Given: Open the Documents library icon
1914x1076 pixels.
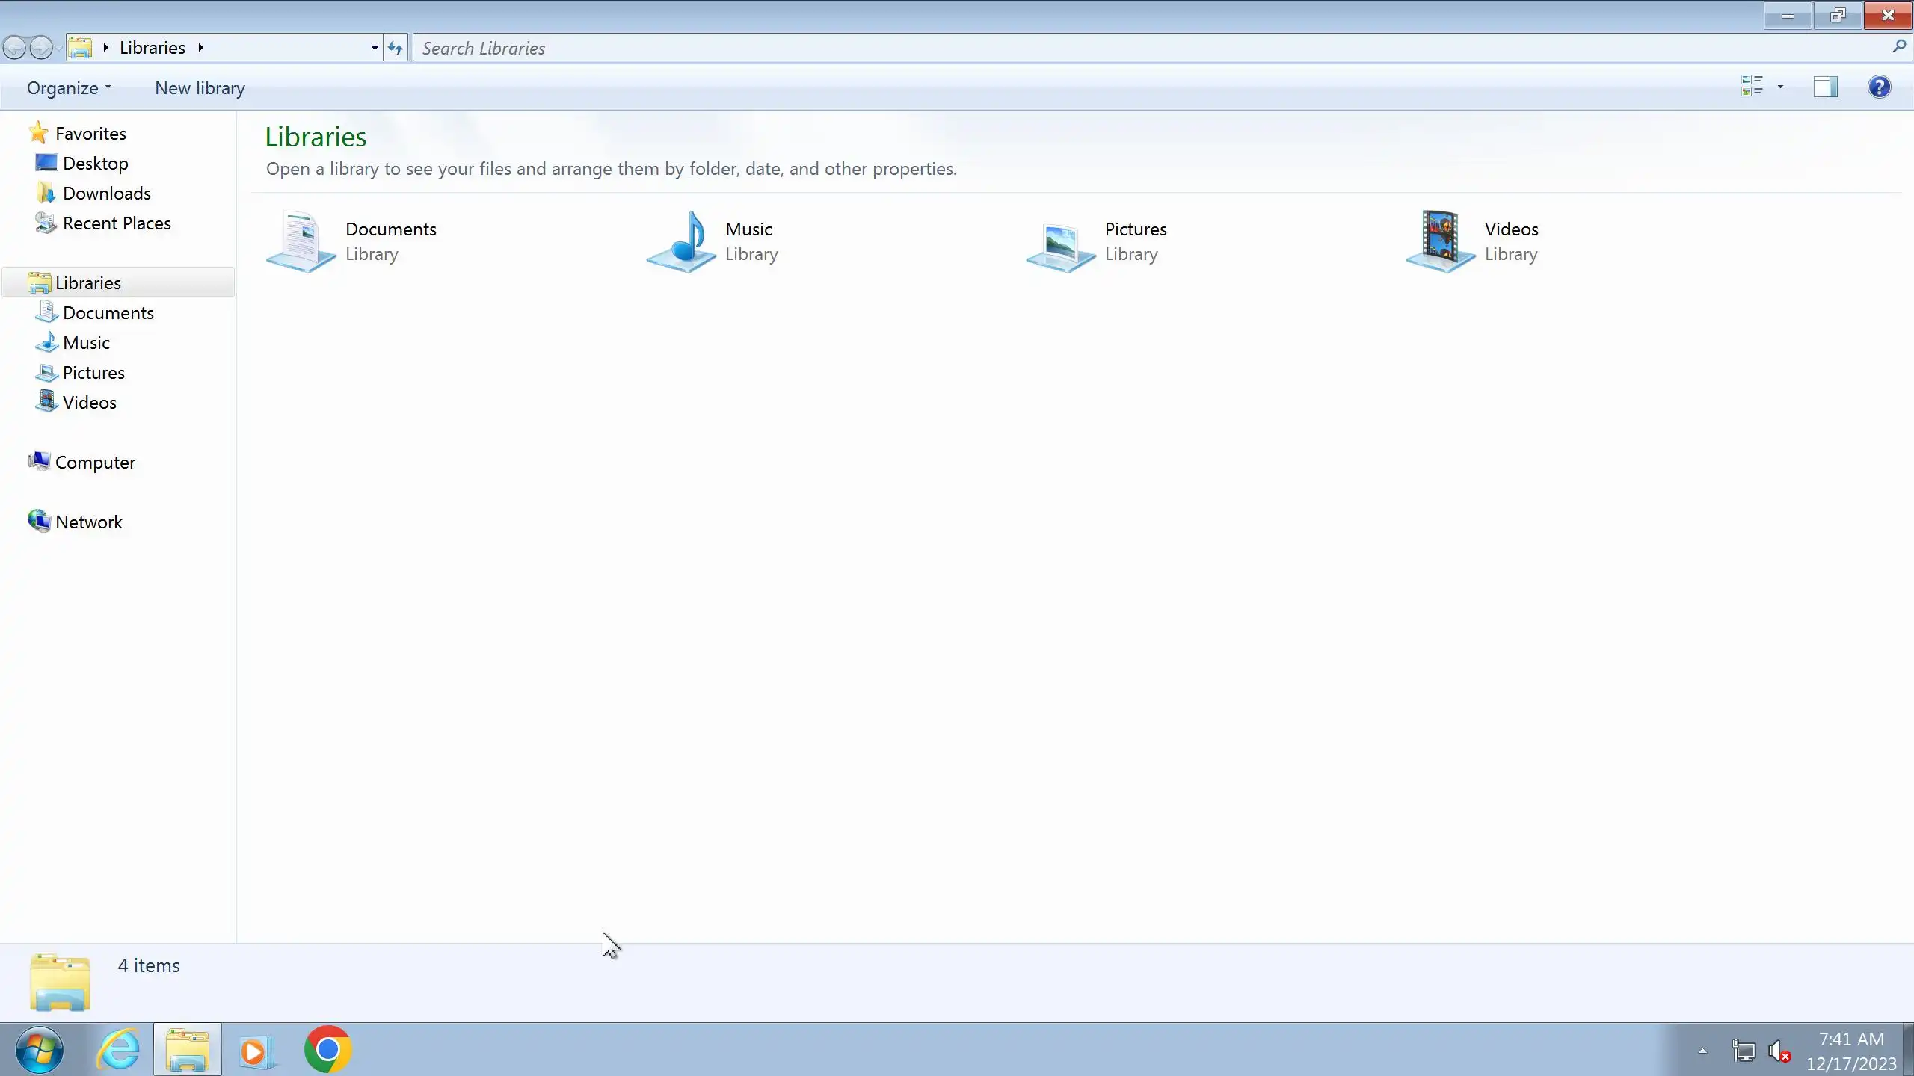Looking at the screenshot, I should 301,241.
